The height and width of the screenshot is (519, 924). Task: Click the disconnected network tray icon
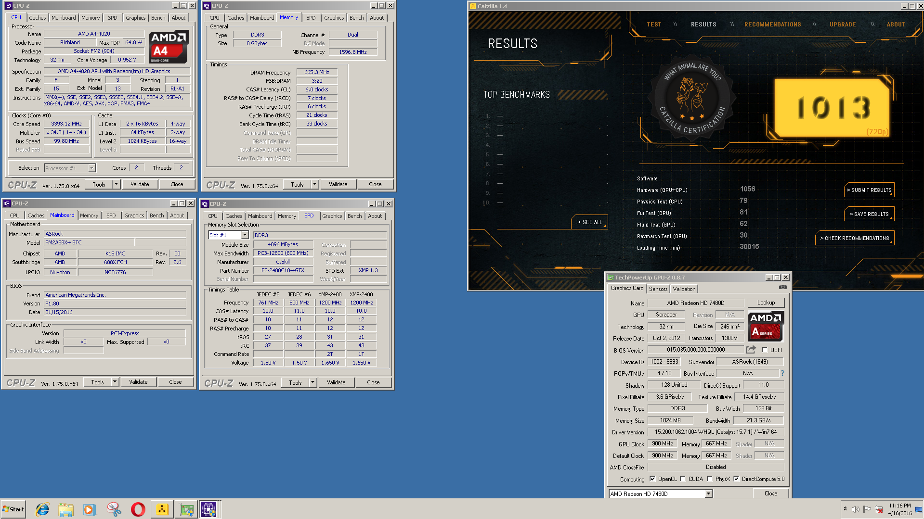coord(879,509)
